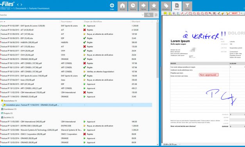Open the Récents clock tab
Image resolution: width=245 pixels, height=147 pixels.
tap(133, 6)
